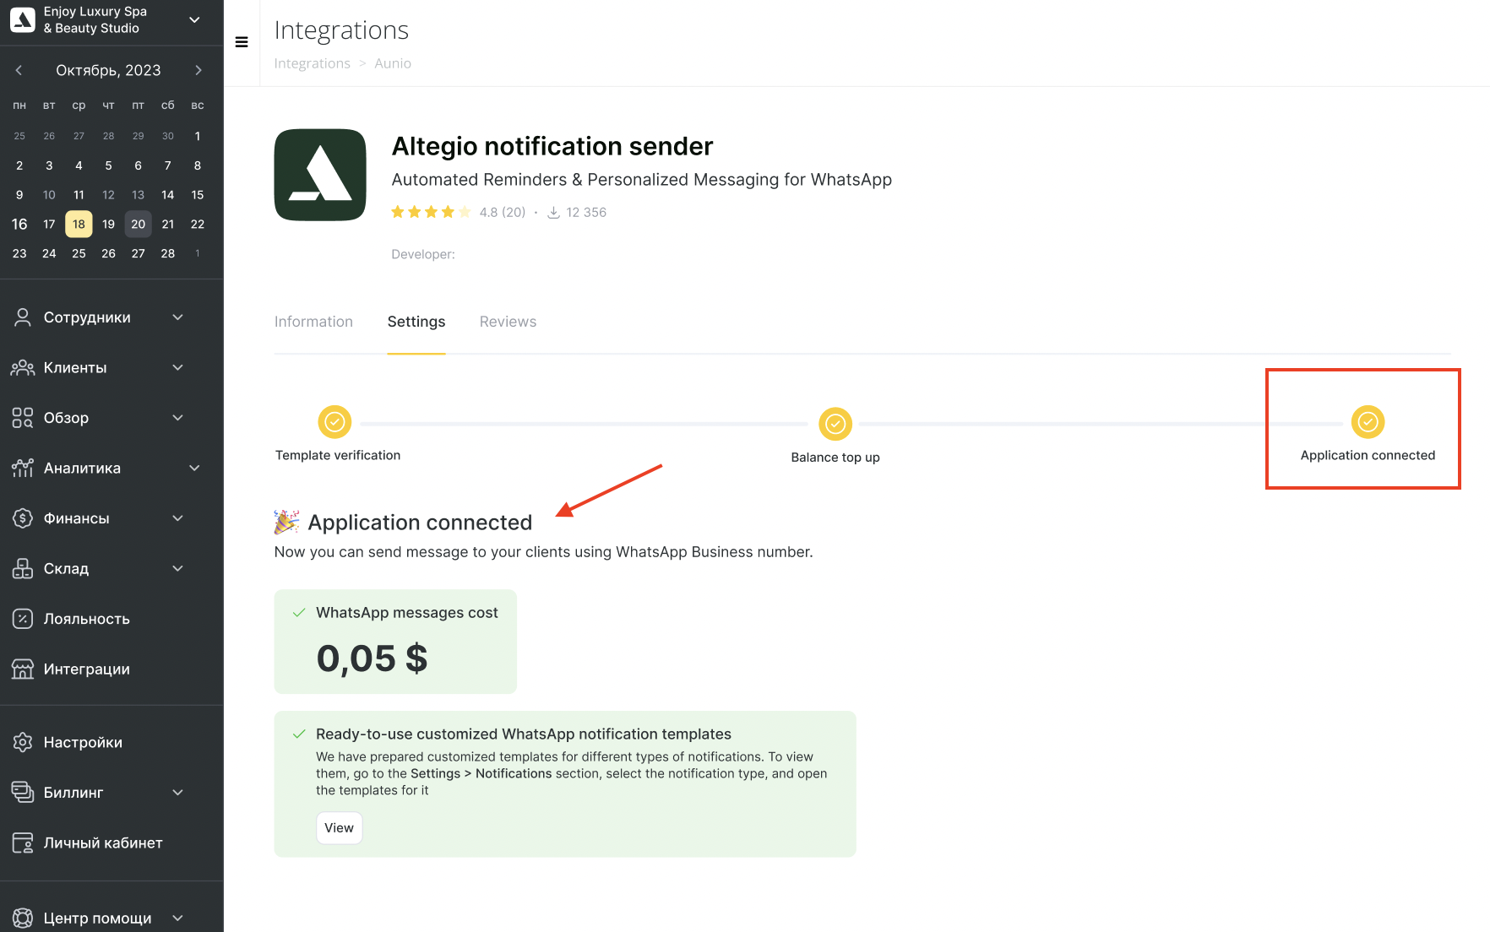Click the Октябрь, 2023 month label
This screenshot has height=932, width=1490.
click(x=108, y=70)
